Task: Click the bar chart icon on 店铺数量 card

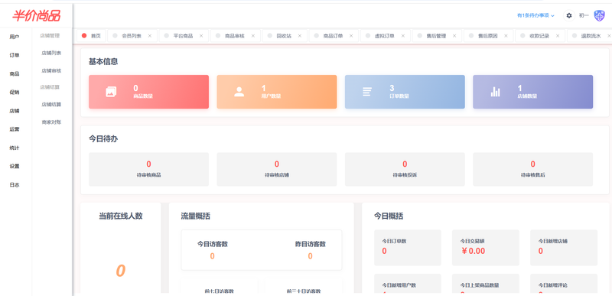Action: [x=495, y=92]
